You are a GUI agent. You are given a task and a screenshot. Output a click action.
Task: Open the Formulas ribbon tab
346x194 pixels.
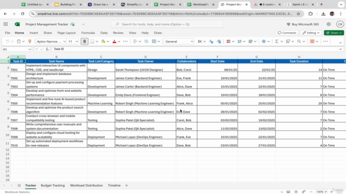[88, 33]
